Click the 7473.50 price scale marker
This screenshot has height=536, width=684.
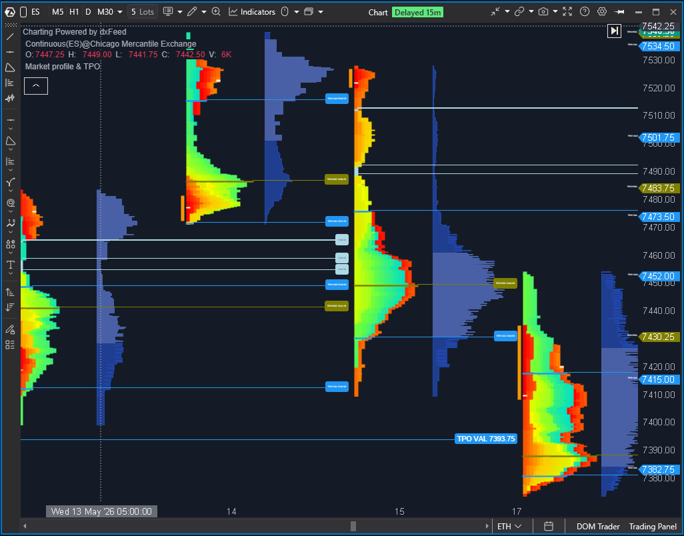click(659, 217)
